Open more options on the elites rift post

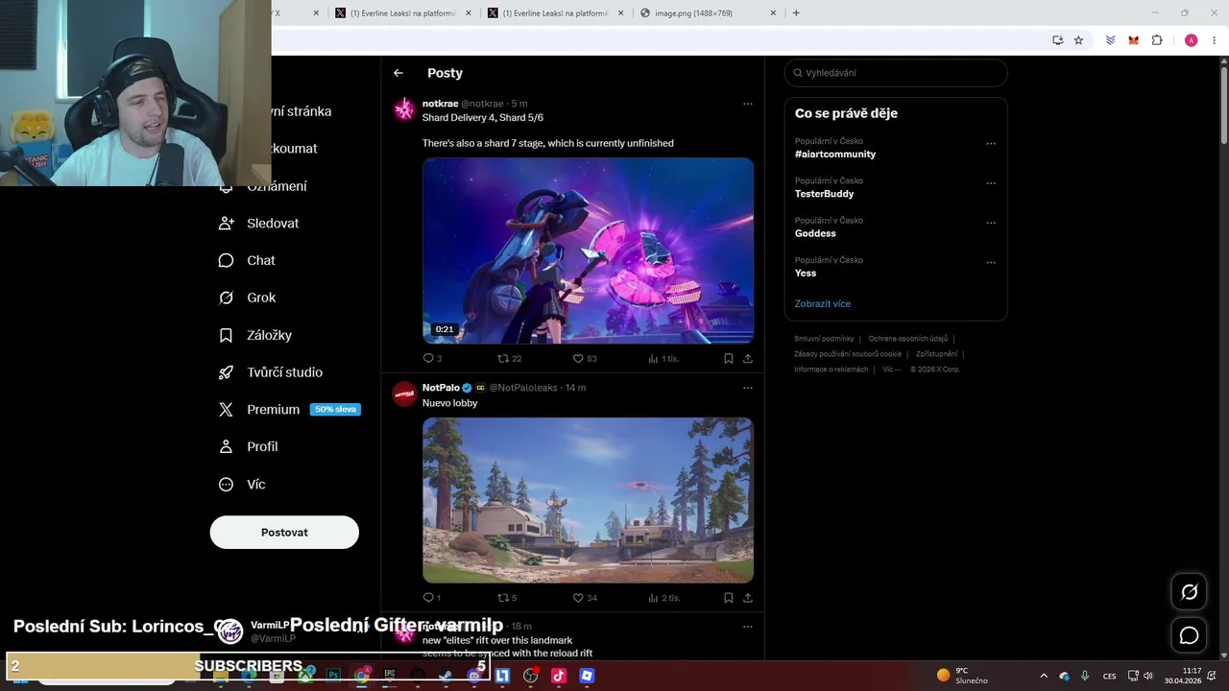coord(748,627)
